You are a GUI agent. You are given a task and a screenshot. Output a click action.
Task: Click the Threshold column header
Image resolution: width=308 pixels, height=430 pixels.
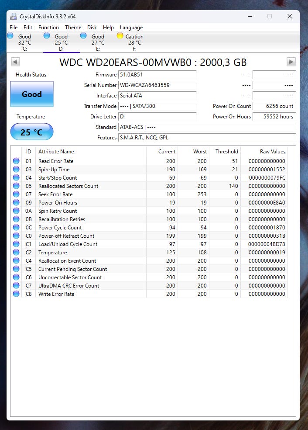click(225, 151)
